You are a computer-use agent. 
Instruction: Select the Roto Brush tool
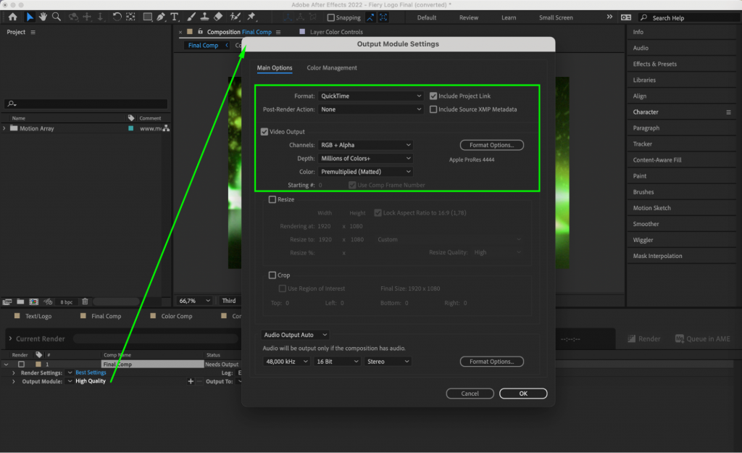[235, 17]
